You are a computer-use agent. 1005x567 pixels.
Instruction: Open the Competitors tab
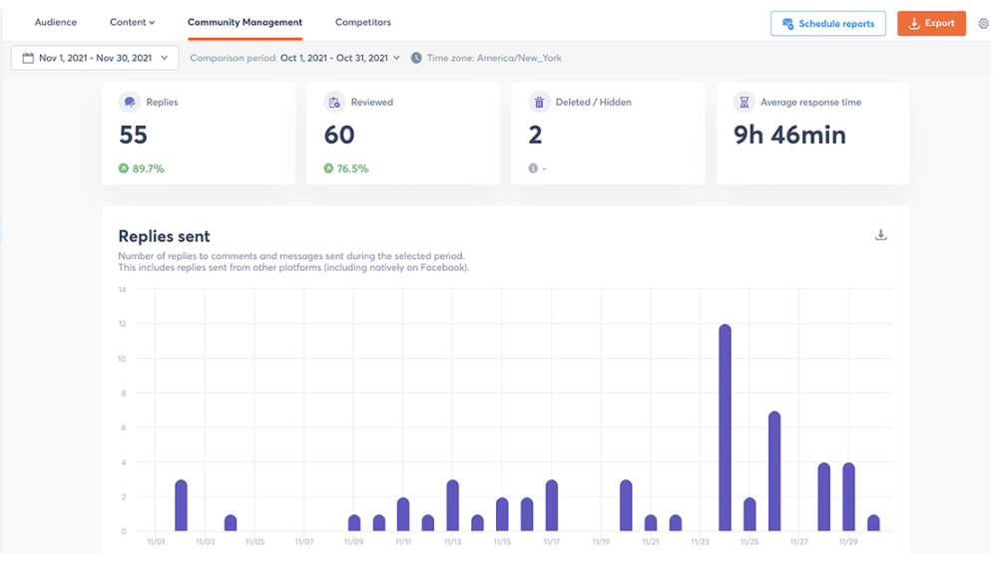coord(363,22)
